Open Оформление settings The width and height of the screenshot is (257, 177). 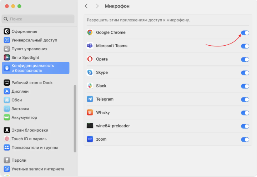click(24, 31)
